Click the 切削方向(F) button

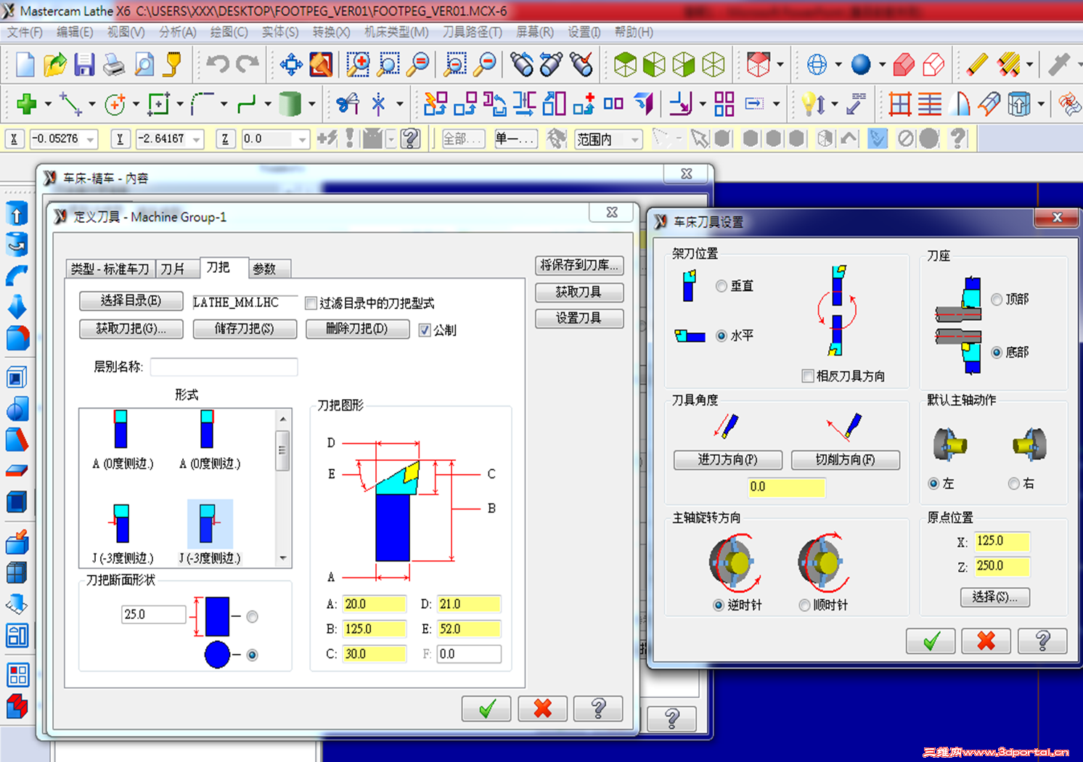click(x=846, y=459)
